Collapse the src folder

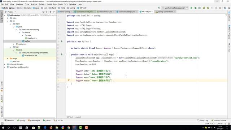[x=8, y=21]
